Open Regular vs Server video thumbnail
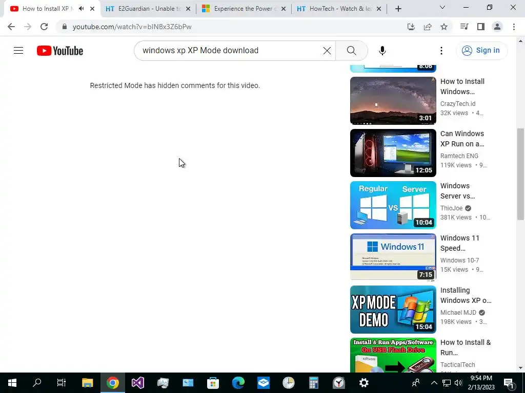 pyautogui.click(x=393, y=205)
